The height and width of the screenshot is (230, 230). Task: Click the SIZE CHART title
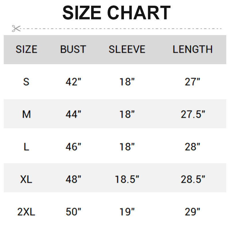pyautogui.click(x=116, y=13)
